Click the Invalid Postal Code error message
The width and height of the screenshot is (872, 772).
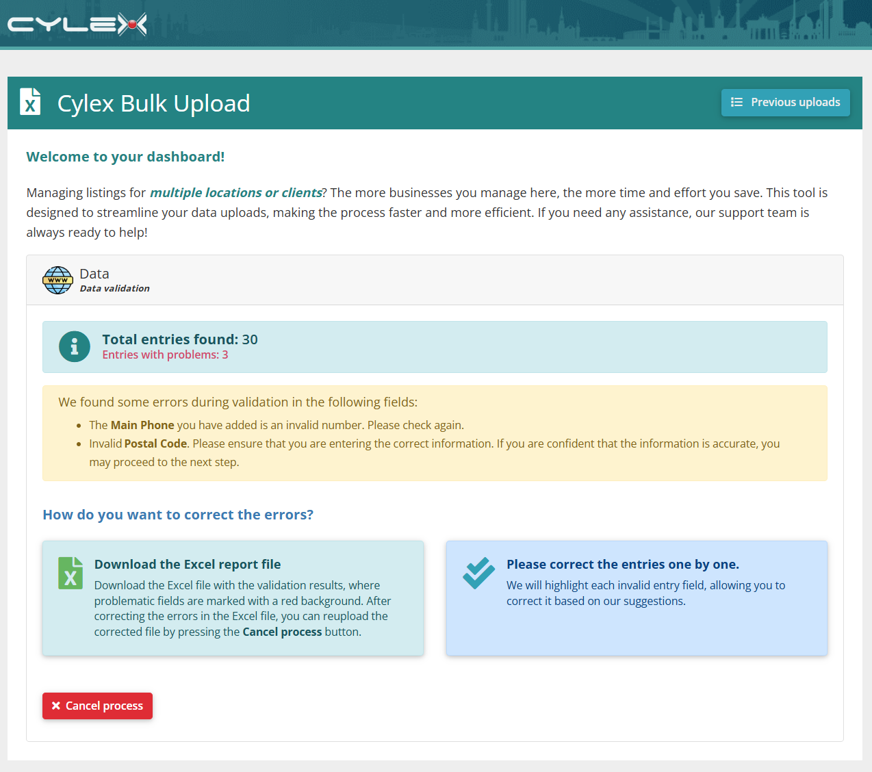pos(435,453)
